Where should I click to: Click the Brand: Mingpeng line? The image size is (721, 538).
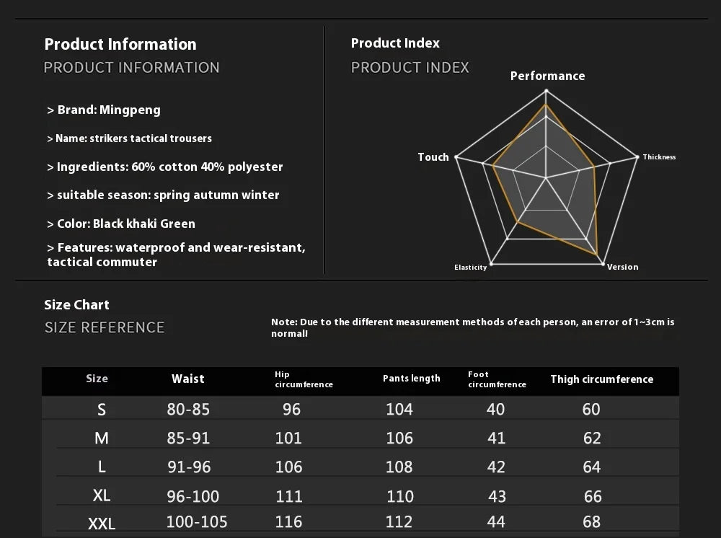[x=104, y=110]
